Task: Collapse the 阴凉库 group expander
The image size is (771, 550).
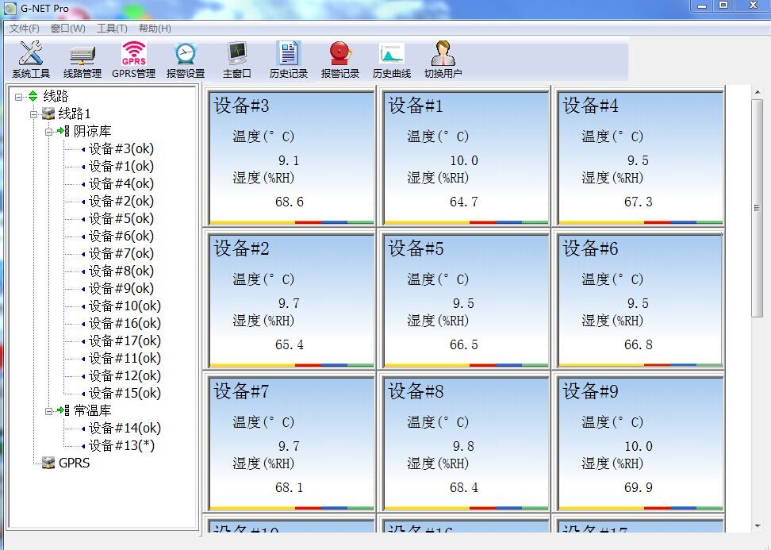Action: (48, 132)
